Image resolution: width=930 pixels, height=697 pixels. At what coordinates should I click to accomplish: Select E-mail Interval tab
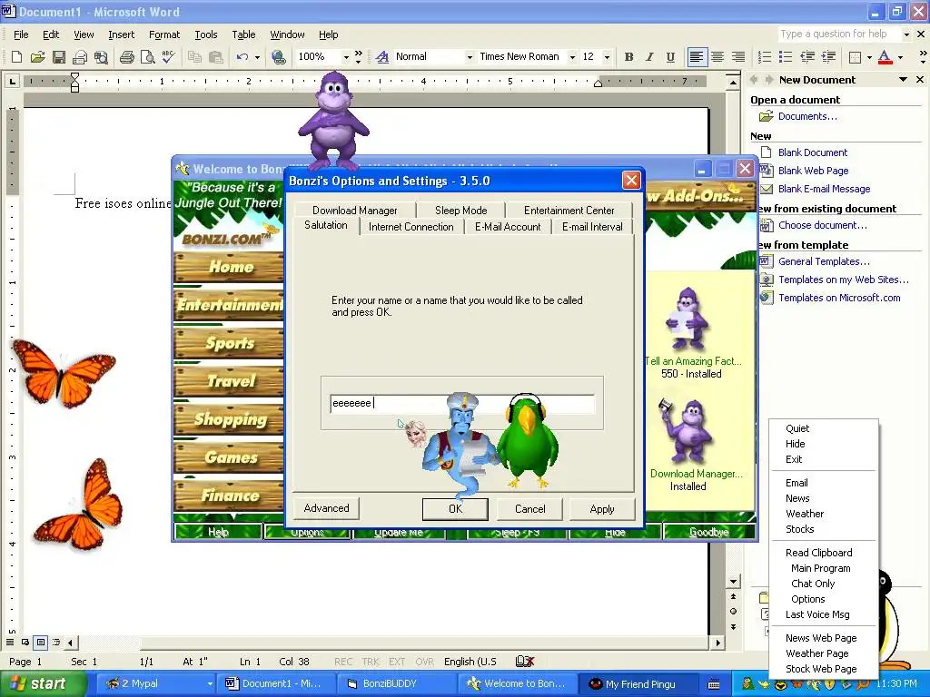coord(592,226)
